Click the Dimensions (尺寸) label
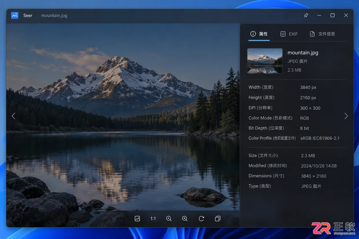This screenshot has height=239, width=359. pos(266,176)
